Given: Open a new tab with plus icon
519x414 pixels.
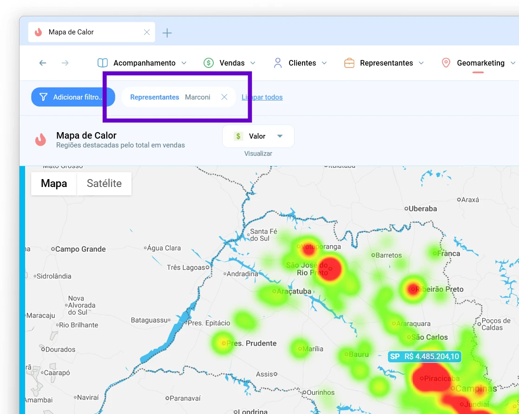Looking at the screenshot, I should pos(167,33).
